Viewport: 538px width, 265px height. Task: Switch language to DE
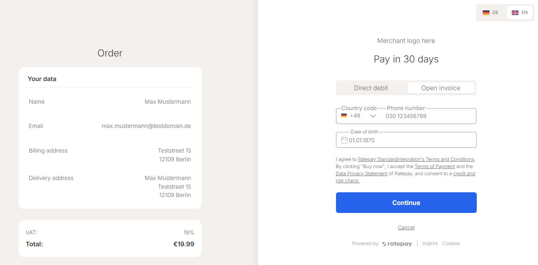(491, 13)
